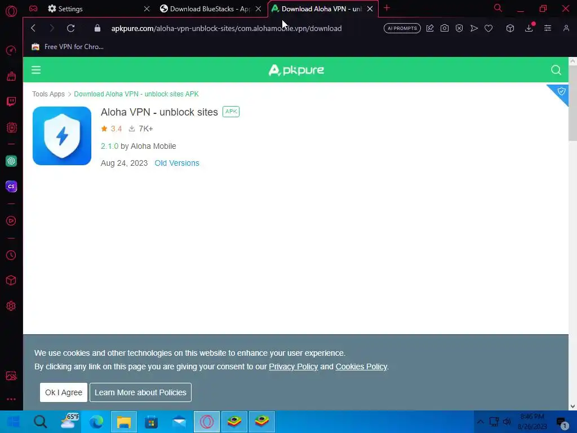The image size is (577, 433).
Task: Open APKPure site search
Action: [556, 70]
